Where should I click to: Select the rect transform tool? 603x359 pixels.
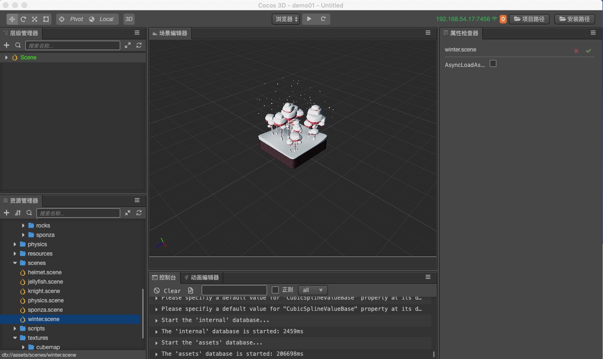click(46, 19)
